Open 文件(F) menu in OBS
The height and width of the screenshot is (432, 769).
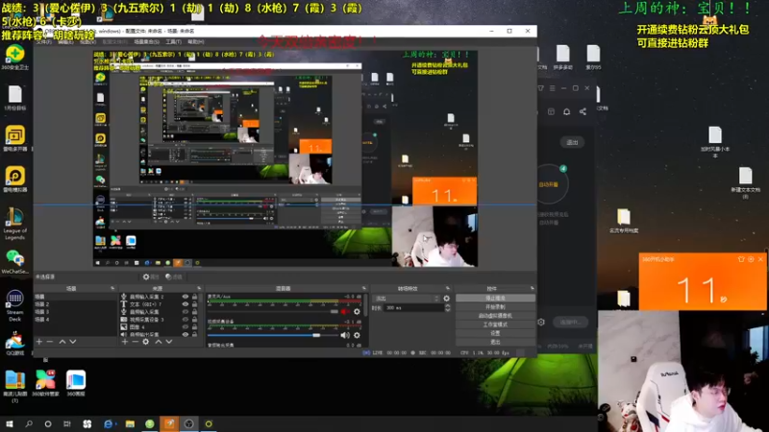[43, 42]
